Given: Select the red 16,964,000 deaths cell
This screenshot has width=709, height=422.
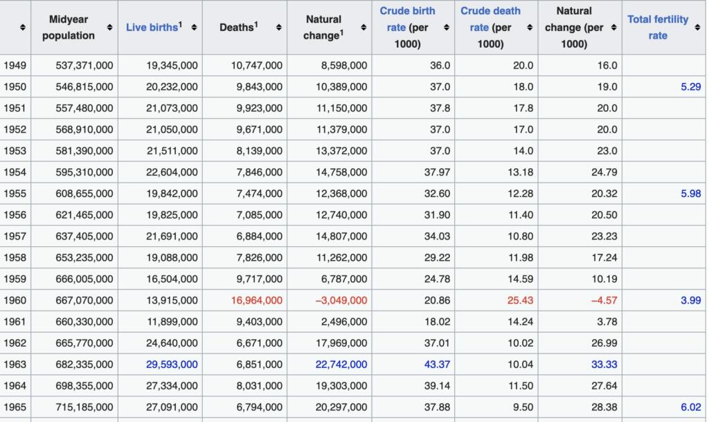Looking at the screenshot, I should pos(259,300).
